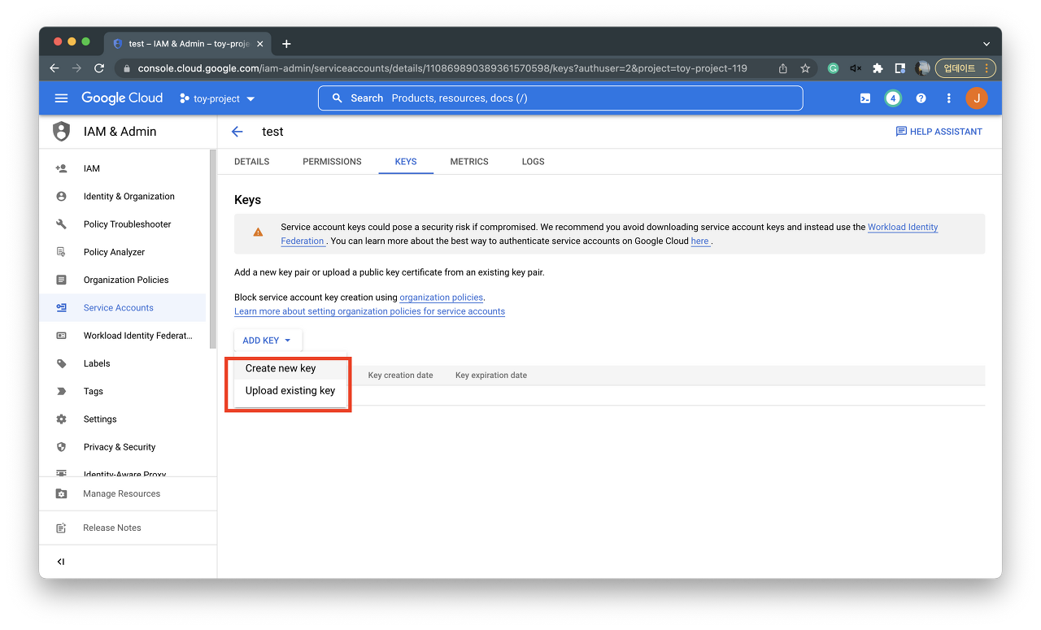Viewport: 1041px width, 630px height.
Task: Open the help question mark menu
Action: (921, 98)
